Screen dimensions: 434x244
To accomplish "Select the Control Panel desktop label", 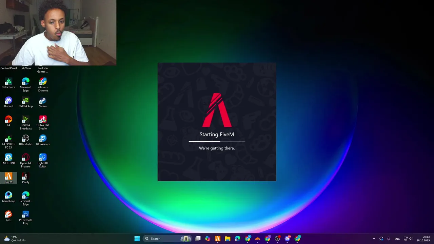I will tap(8, 68).
